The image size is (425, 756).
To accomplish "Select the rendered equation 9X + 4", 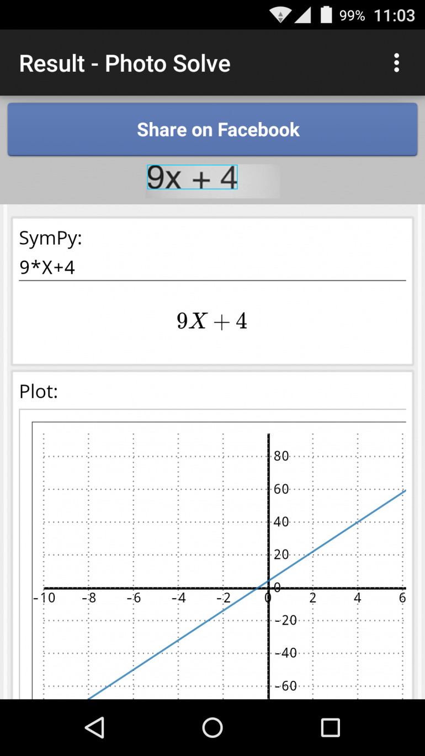I will tap(212, 320).
